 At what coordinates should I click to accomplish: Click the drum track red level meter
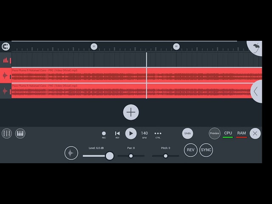coord(10,60)
